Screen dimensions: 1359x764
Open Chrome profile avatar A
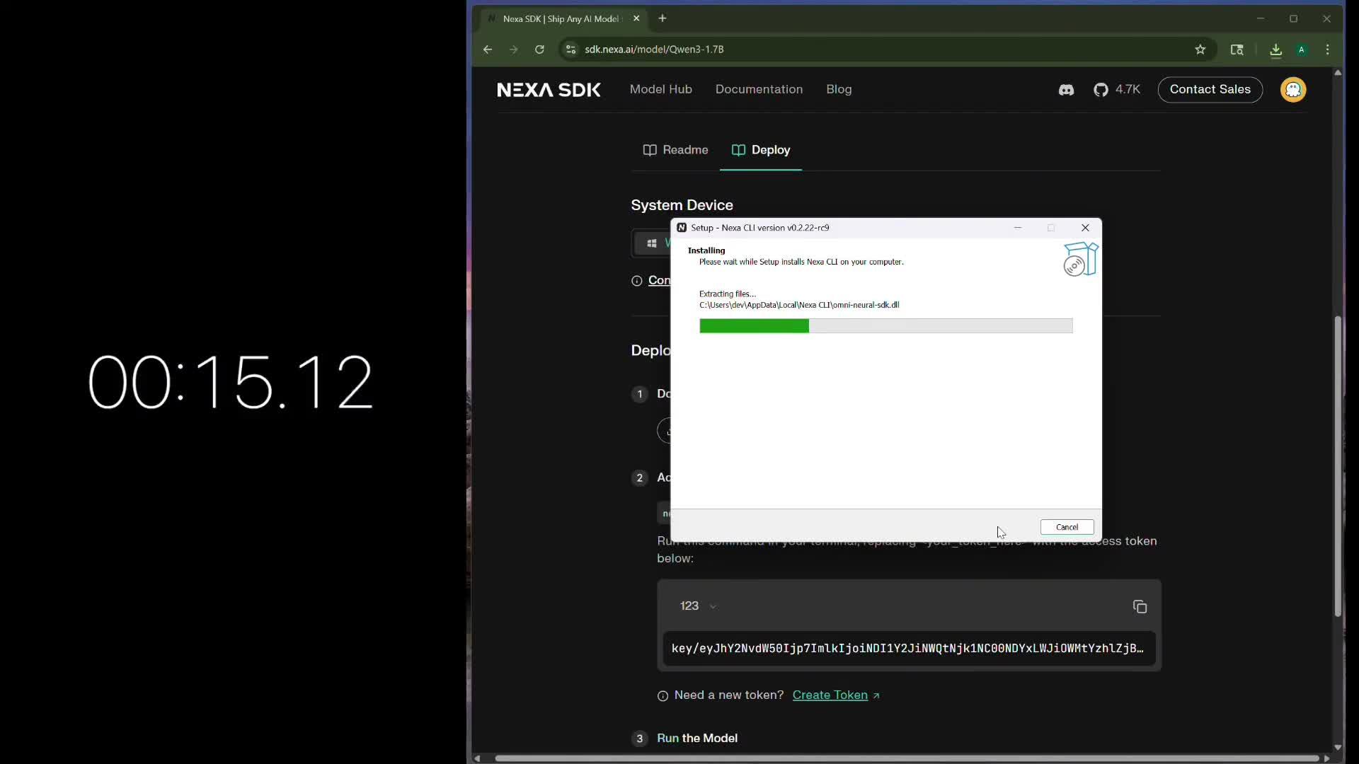(1302, 50)
